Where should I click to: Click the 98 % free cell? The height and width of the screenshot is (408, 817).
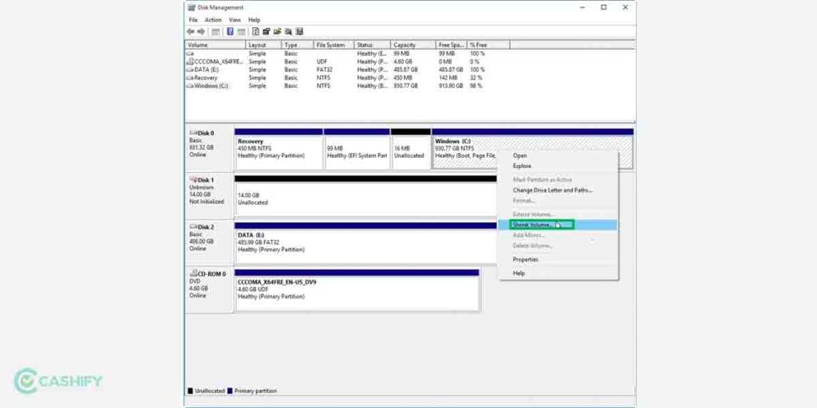click(x=476, y=86)
